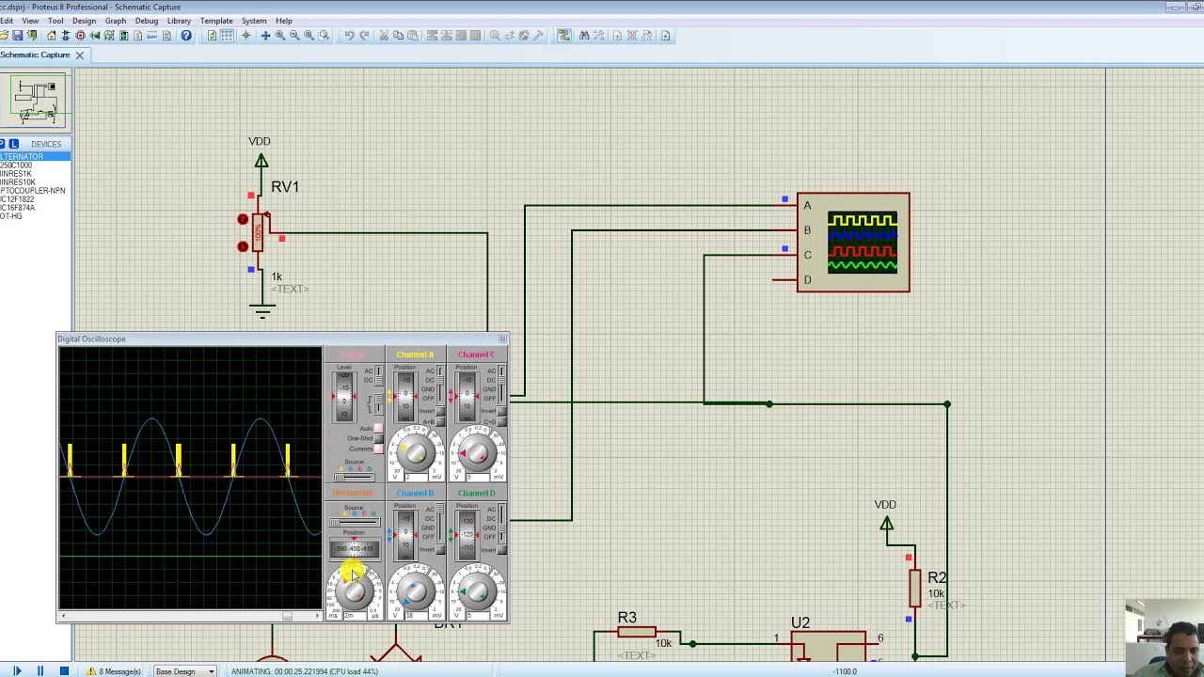Open the Template menu
Image resolution: width=1204 pixels, height=677 pixels.
point(216,21)
